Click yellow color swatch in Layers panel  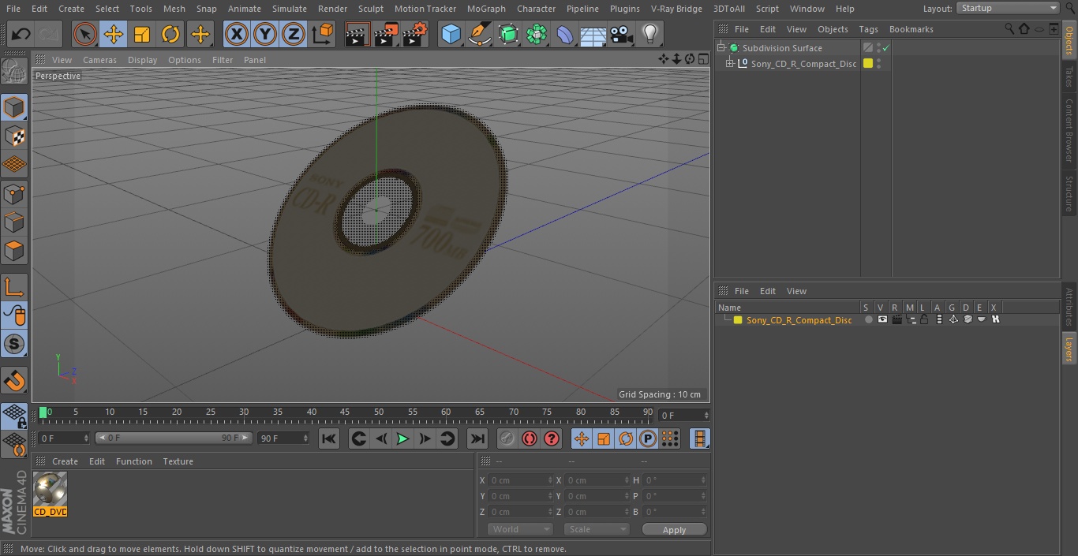[738, 320]
